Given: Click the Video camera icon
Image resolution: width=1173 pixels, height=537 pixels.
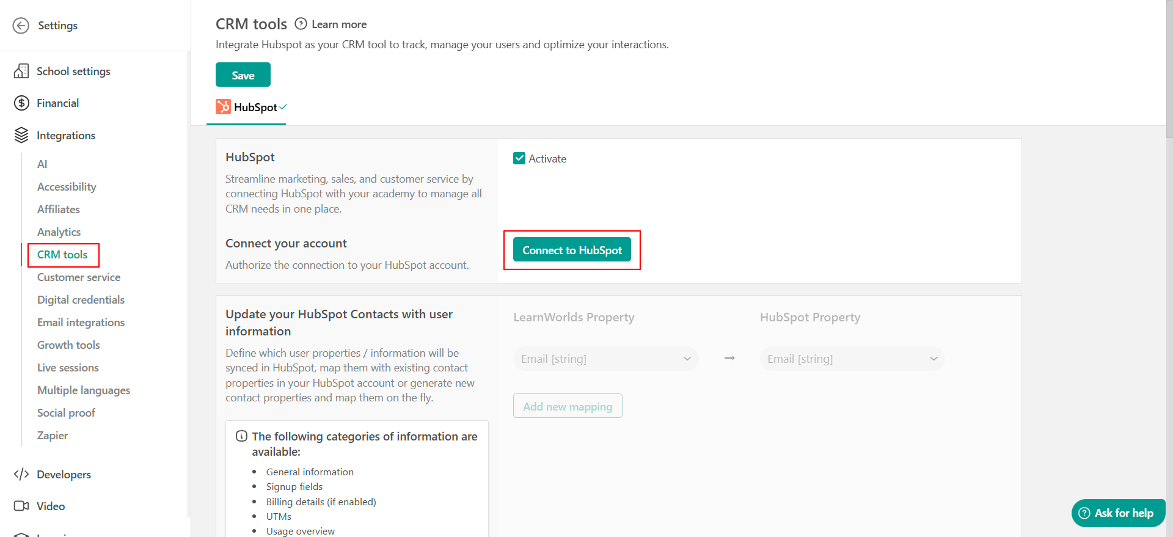Looking at the screenshot, I should [x=21, y=506].
